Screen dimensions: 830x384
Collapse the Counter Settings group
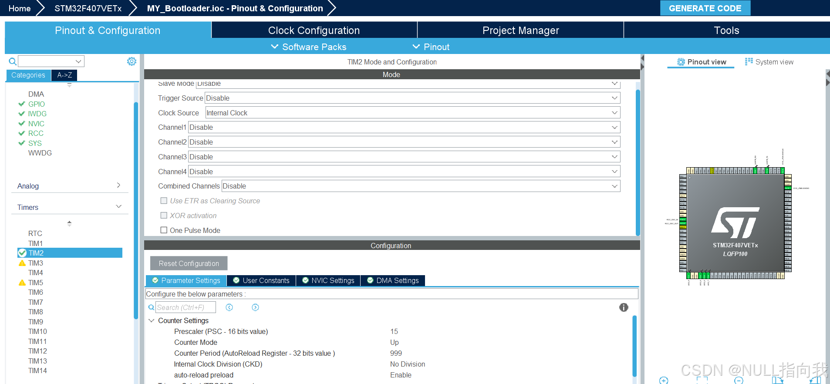tap(152, 320)
